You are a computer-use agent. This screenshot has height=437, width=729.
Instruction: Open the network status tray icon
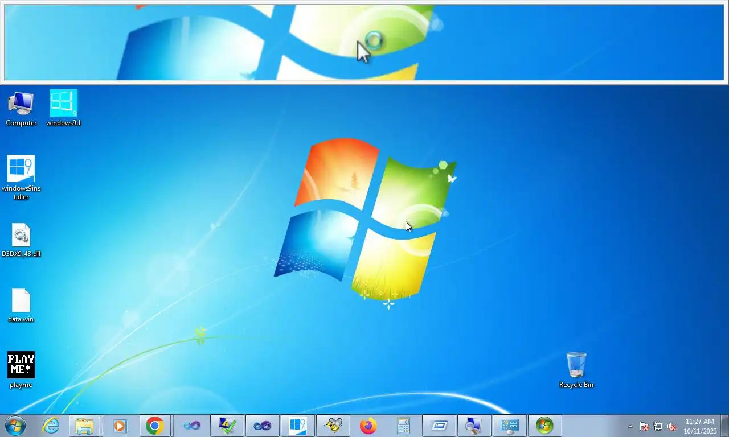click(658, 426)
